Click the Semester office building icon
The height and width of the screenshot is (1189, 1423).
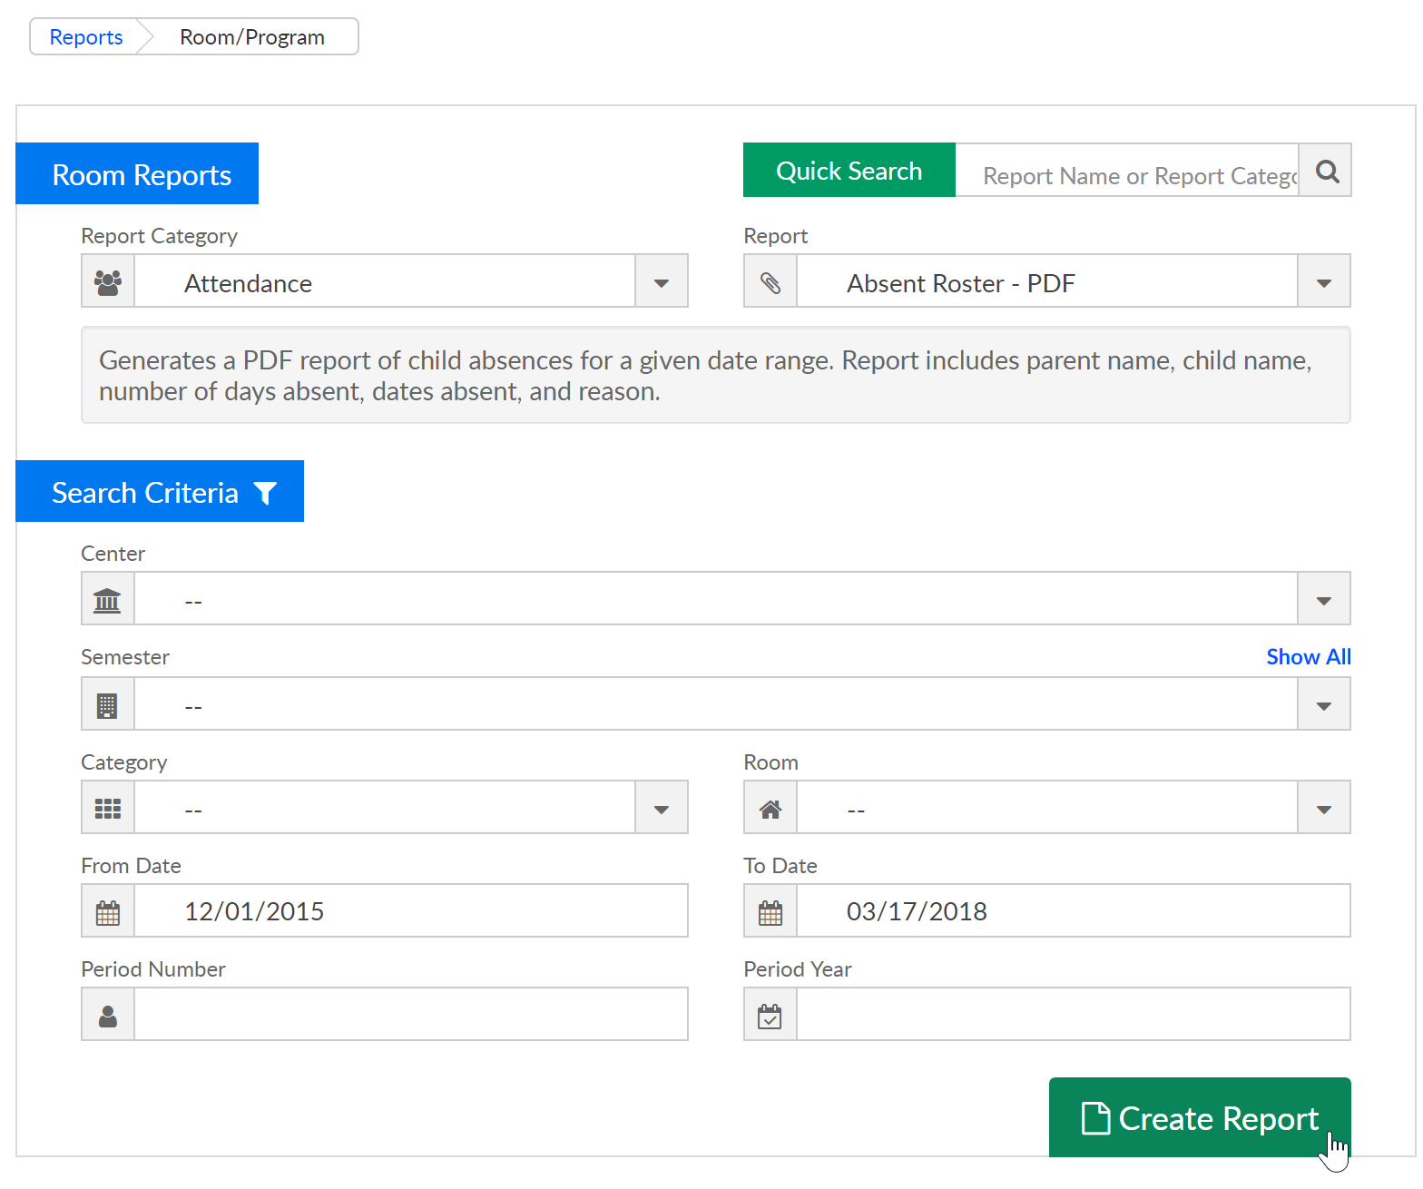coord(108,705)
